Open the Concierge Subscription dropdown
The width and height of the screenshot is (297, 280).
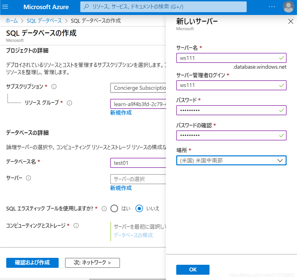click(x=139, y=88)
